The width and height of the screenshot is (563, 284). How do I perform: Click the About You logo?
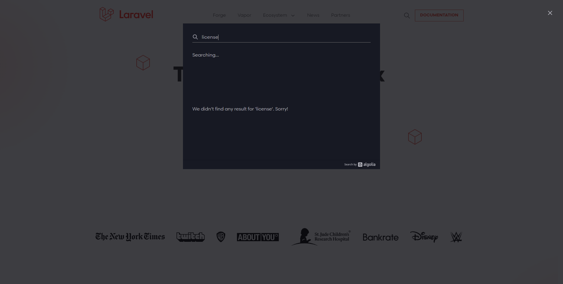258,237
